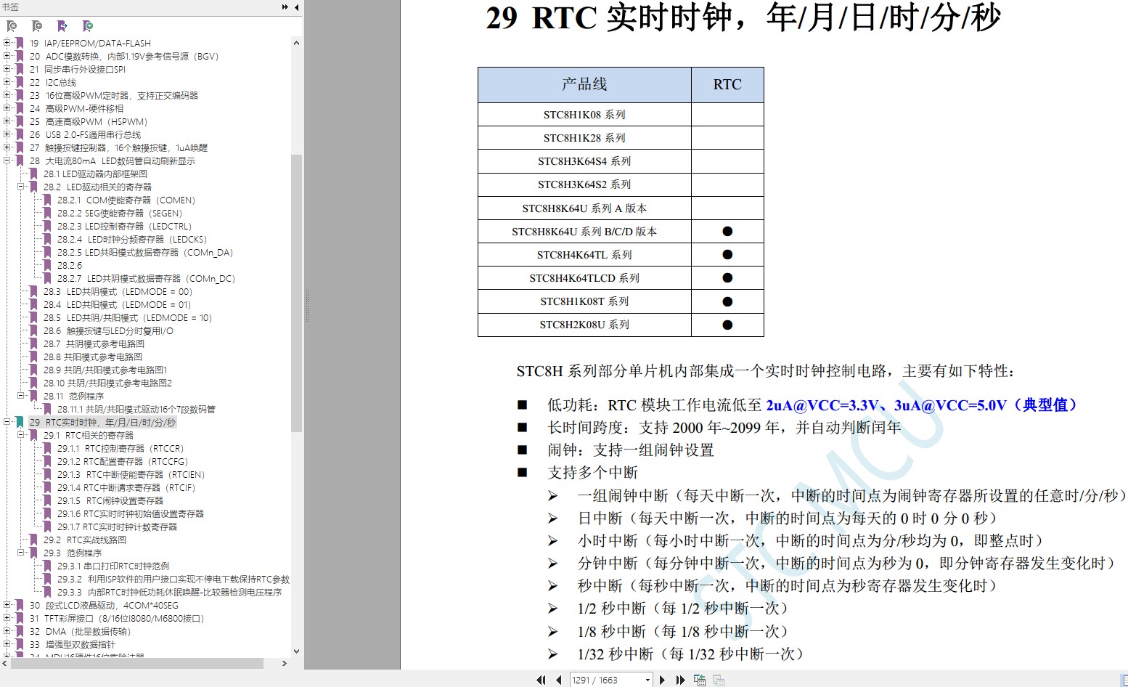Viewport: 1128px width, 687px height.
Task: Open bookmark 31 TFT彩屏接口
Action: point(117,618)
